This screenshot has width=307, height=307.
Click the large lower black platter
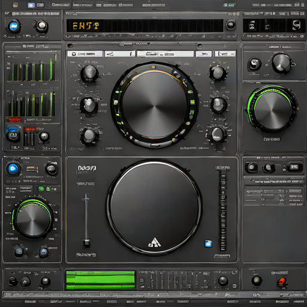pos(155,207)
